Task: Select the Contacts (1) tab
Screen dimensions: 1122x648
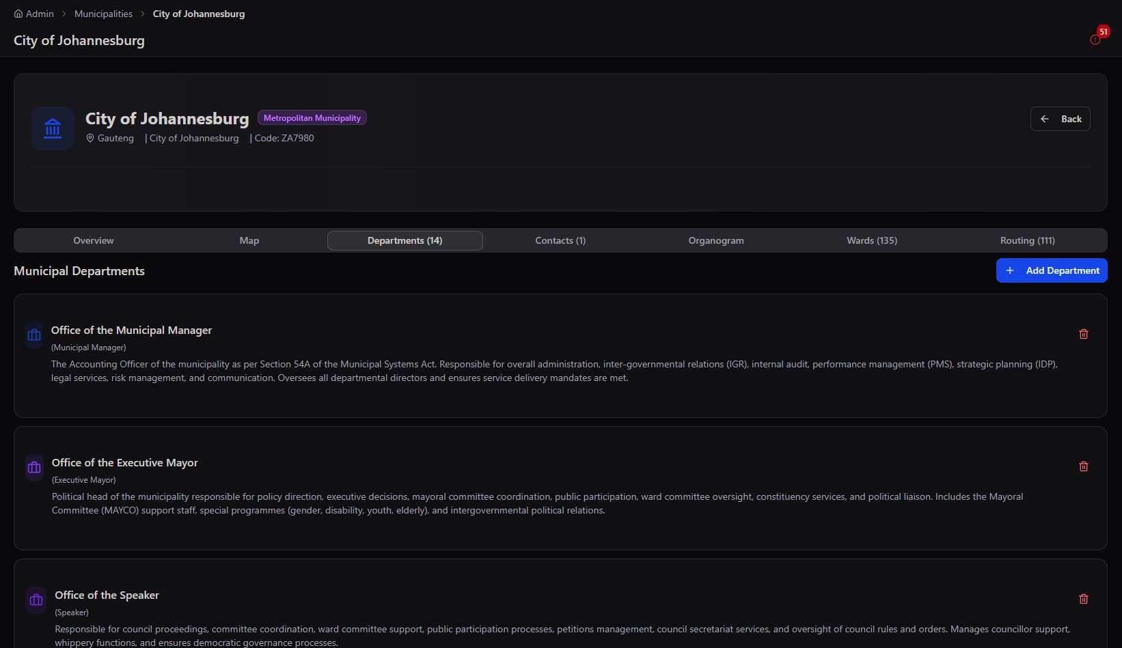Action: click(x=560, y=240)
